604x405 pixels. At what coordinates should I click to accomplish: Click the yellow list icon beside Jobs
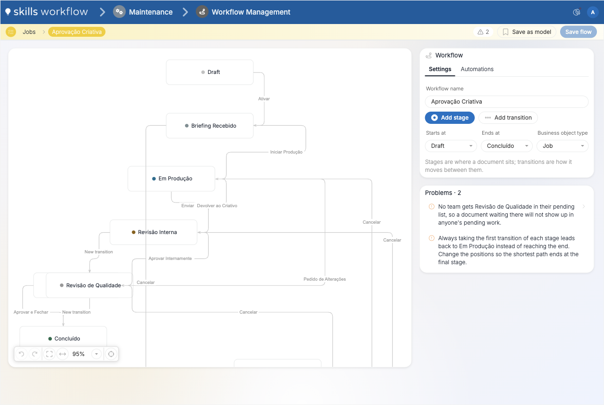pos(11,32)
